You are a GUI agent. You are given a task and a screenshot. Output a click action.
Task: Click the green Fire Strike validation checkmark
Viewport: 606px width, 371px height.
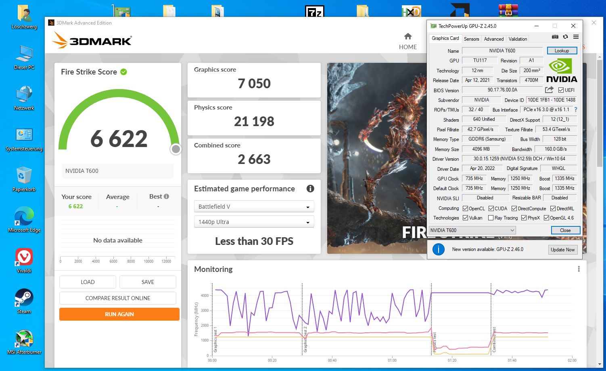click(123, 72)
